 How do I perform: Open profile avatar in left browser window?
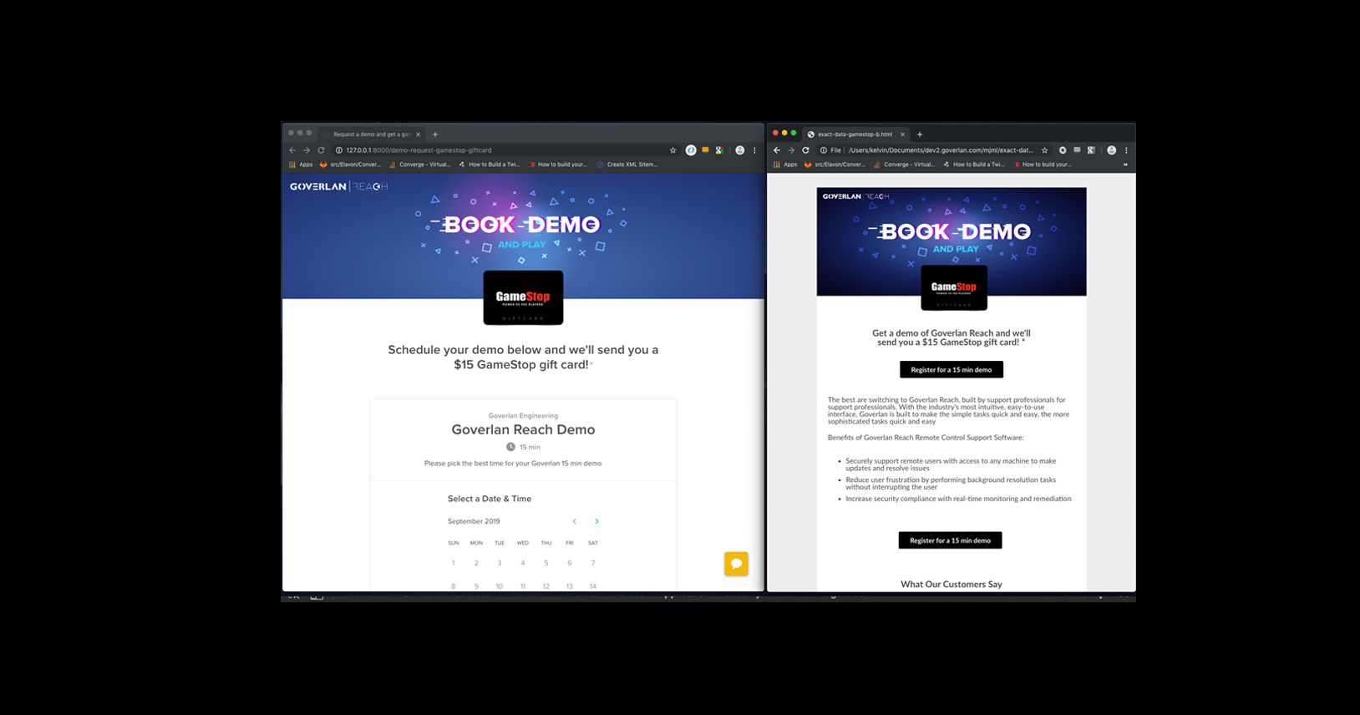point(739,150)
